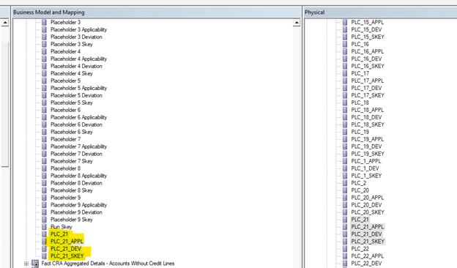Click the column icon beside Placeholder 7

point(44,139)
